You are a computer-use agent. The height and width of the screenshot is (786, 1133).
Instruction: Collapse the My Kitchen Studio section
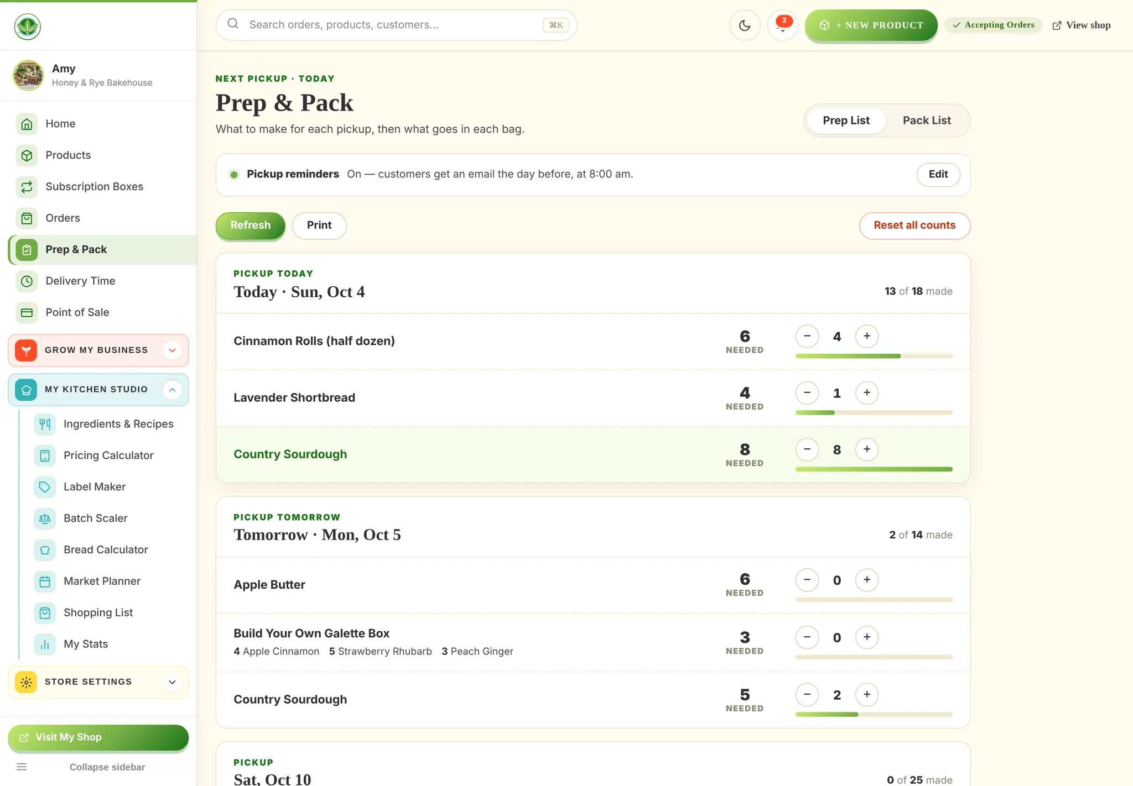98,390
